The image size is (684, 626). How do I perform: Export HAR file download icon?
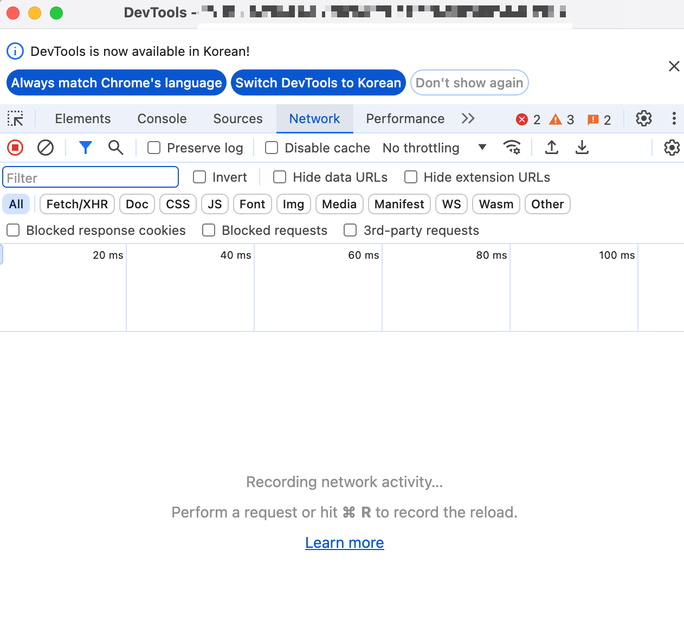pos(582,148)
